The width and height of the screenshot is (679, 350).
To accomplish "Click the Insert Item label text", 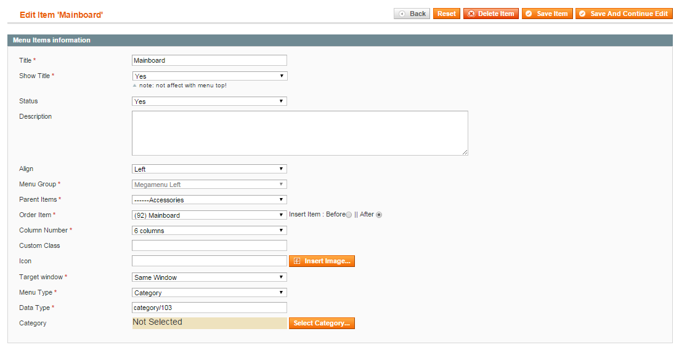I will (x=307, y=214).
